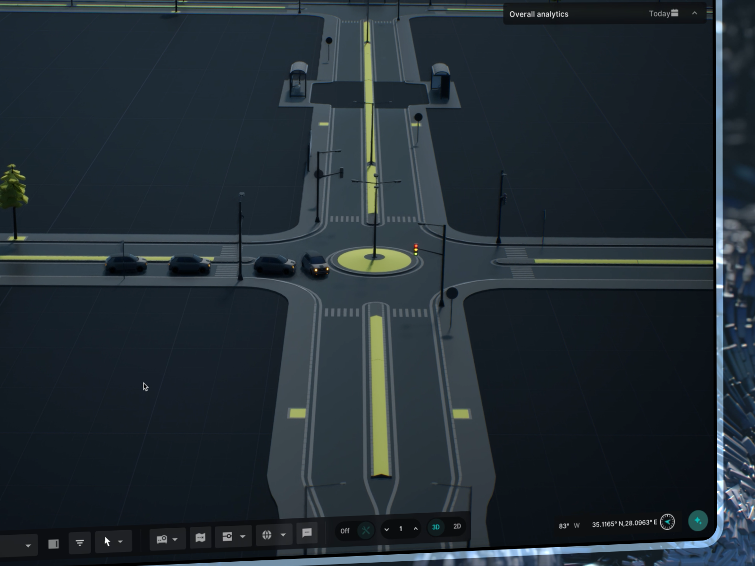This screenshot has height=566, width=755.
Task: Open the filter options icon in toolbar
Action: [x=79, y=541]
